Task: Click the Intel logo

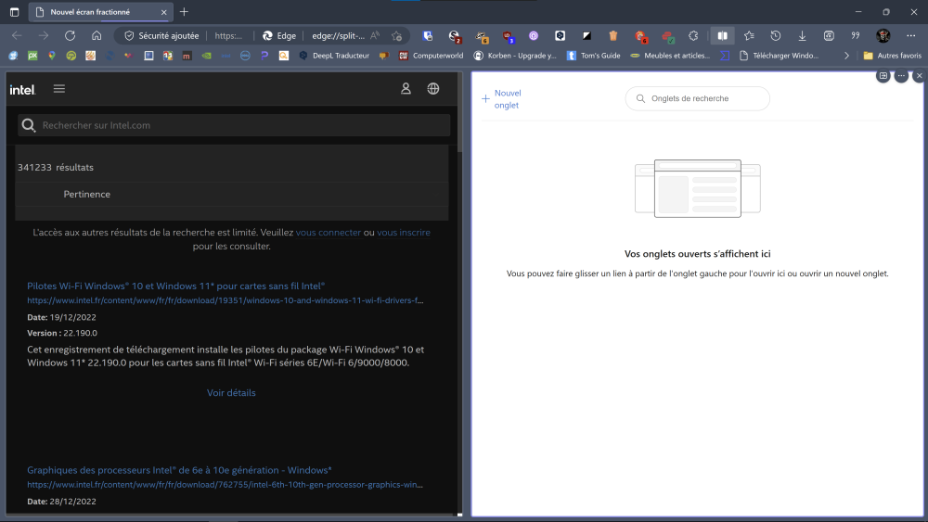Action: (x=22, y=89)
